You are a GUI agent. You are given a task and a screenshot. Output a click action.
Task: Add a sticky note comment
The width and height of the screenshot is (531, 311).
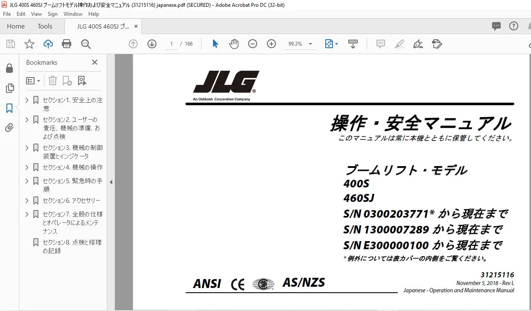pos(381,44)
